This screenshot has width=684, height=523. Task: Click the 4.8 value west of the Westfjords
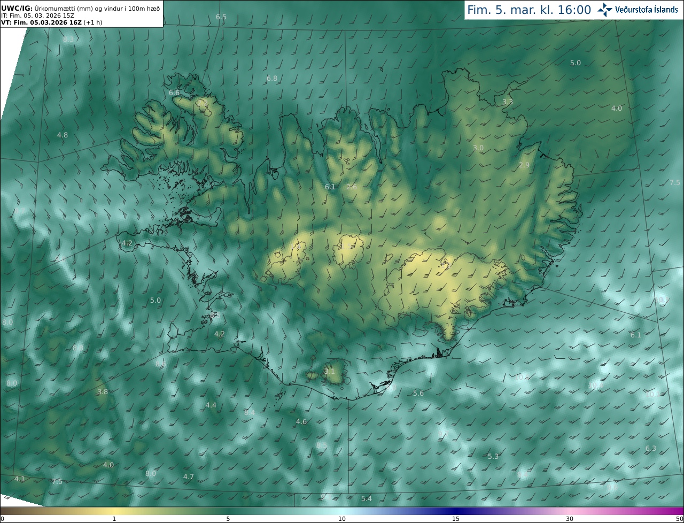[x=63, y=135]
